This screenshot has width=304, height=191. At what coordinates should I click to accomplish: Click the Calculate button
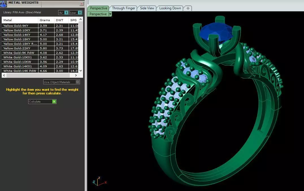pyautogui.click(x=42, y=101)
